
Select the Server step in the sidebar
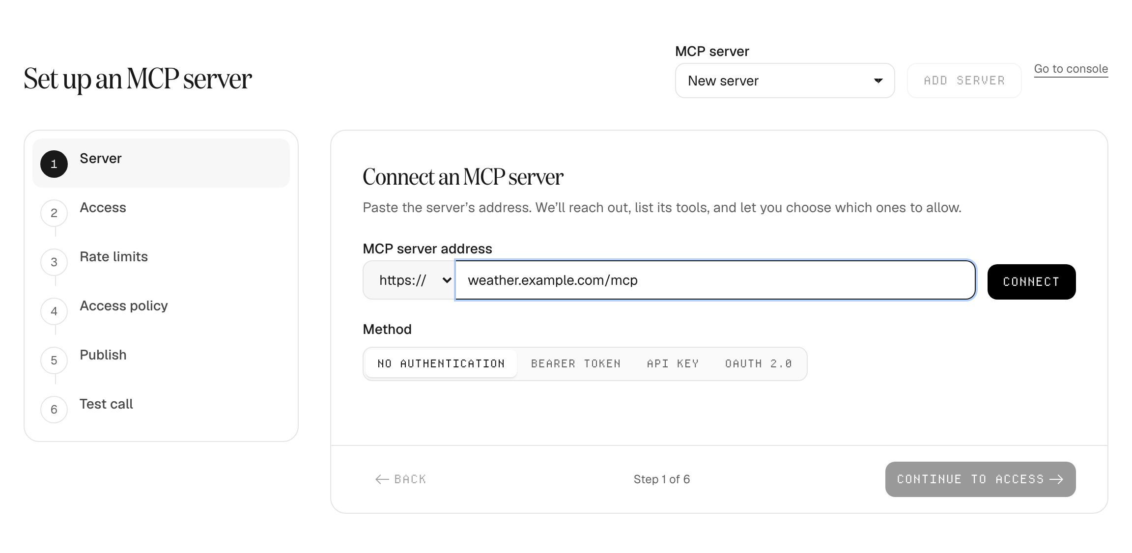click(x=161, y=163)
